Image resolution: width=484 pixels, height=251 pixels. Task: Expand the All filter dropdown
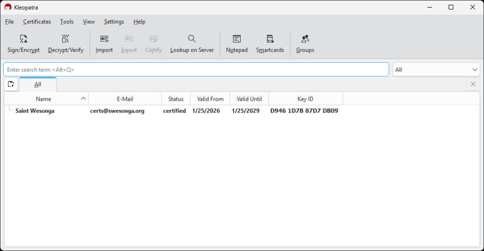(x=436, y=69)
